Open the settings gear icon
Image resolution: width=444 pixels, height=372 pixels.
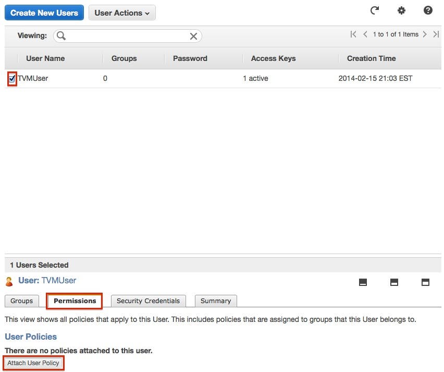(401, 11)
